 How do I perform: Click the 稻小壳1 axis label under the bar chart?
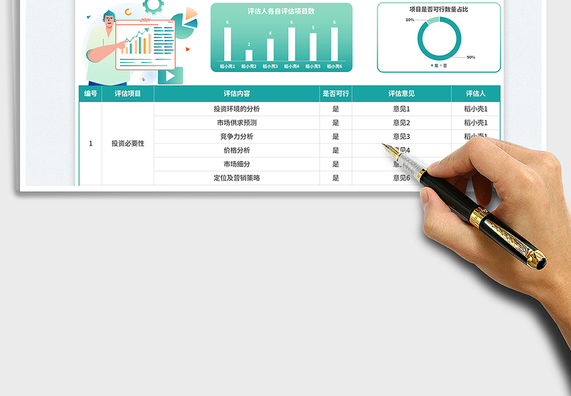[228, 66]
